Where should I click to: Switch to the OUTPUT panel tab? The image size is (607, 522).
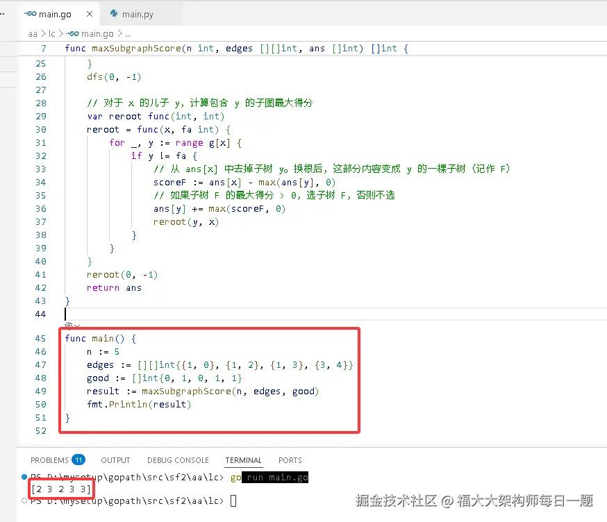115,460
